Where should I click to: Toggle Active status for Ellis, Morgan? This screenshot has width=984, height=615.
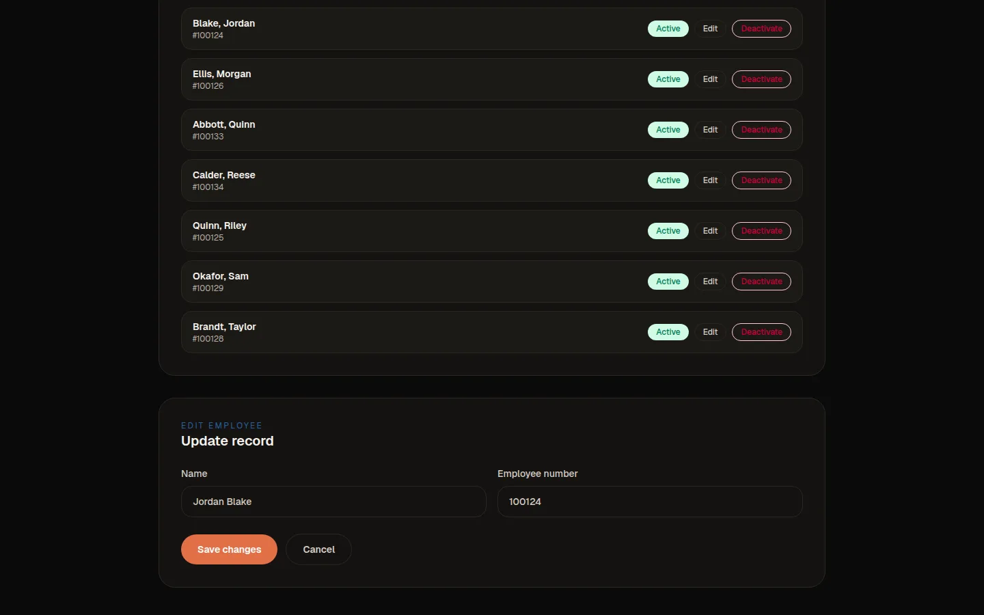[x=668, y=79]
